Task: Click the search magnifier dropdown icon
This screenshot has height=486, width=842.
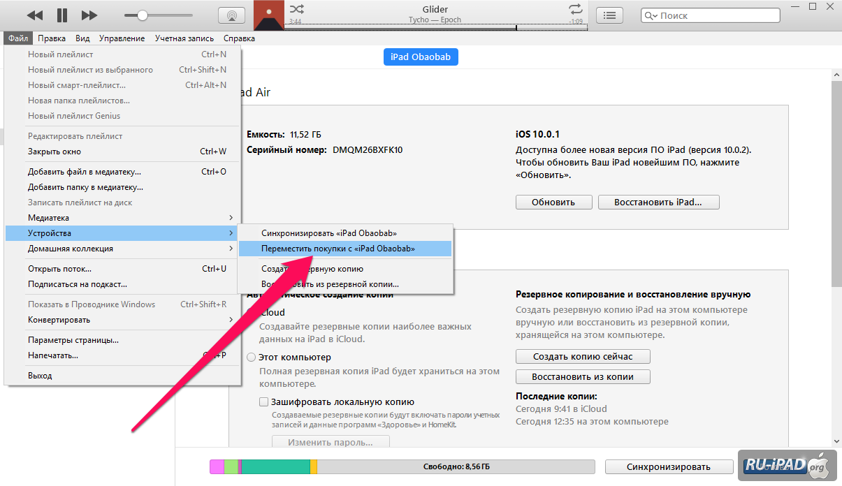Action: tap(651, 15)
